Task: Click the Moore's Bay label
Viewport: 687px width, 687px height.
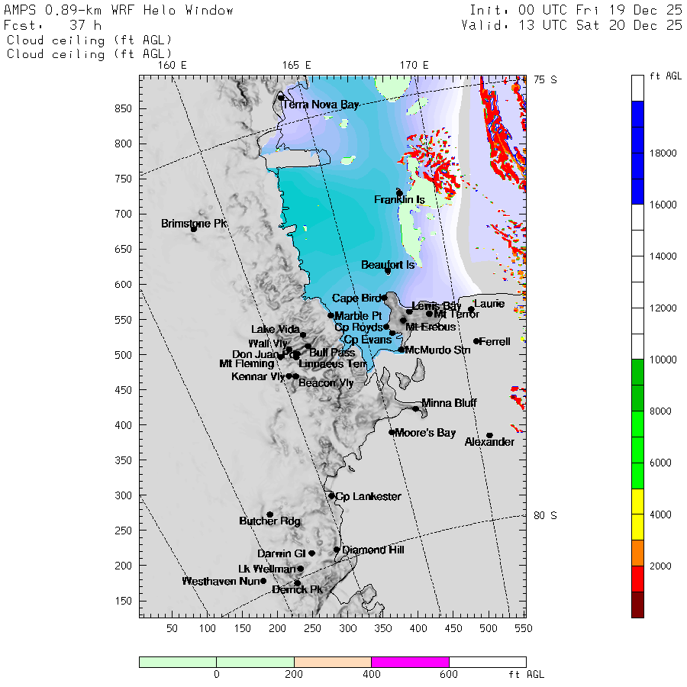Action: 425,433
